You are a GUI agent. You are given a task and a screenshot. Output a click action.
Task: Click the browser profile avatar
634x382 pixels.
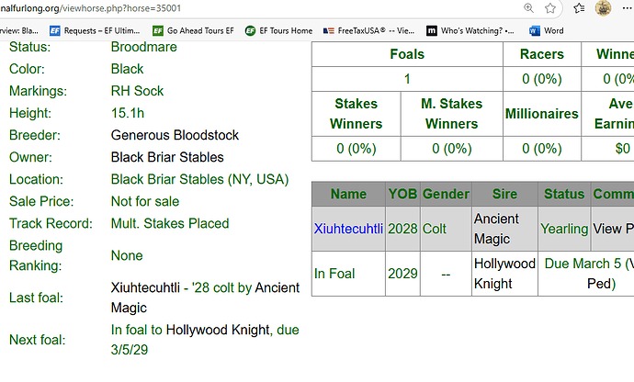(x=604, y=9)
